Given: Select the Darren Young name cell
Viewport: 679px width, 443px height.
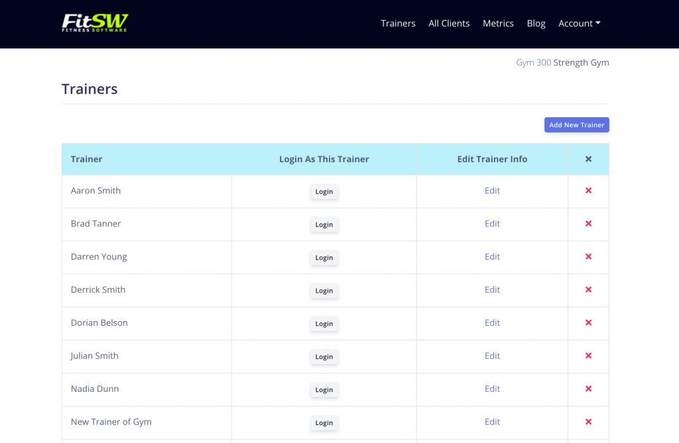Looking at the screenshot, I should coord(147,258).
